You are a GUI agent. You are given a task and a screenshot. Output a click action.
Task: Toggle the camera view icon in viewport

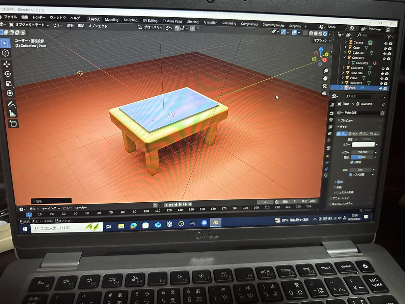[x=325, y=85]
